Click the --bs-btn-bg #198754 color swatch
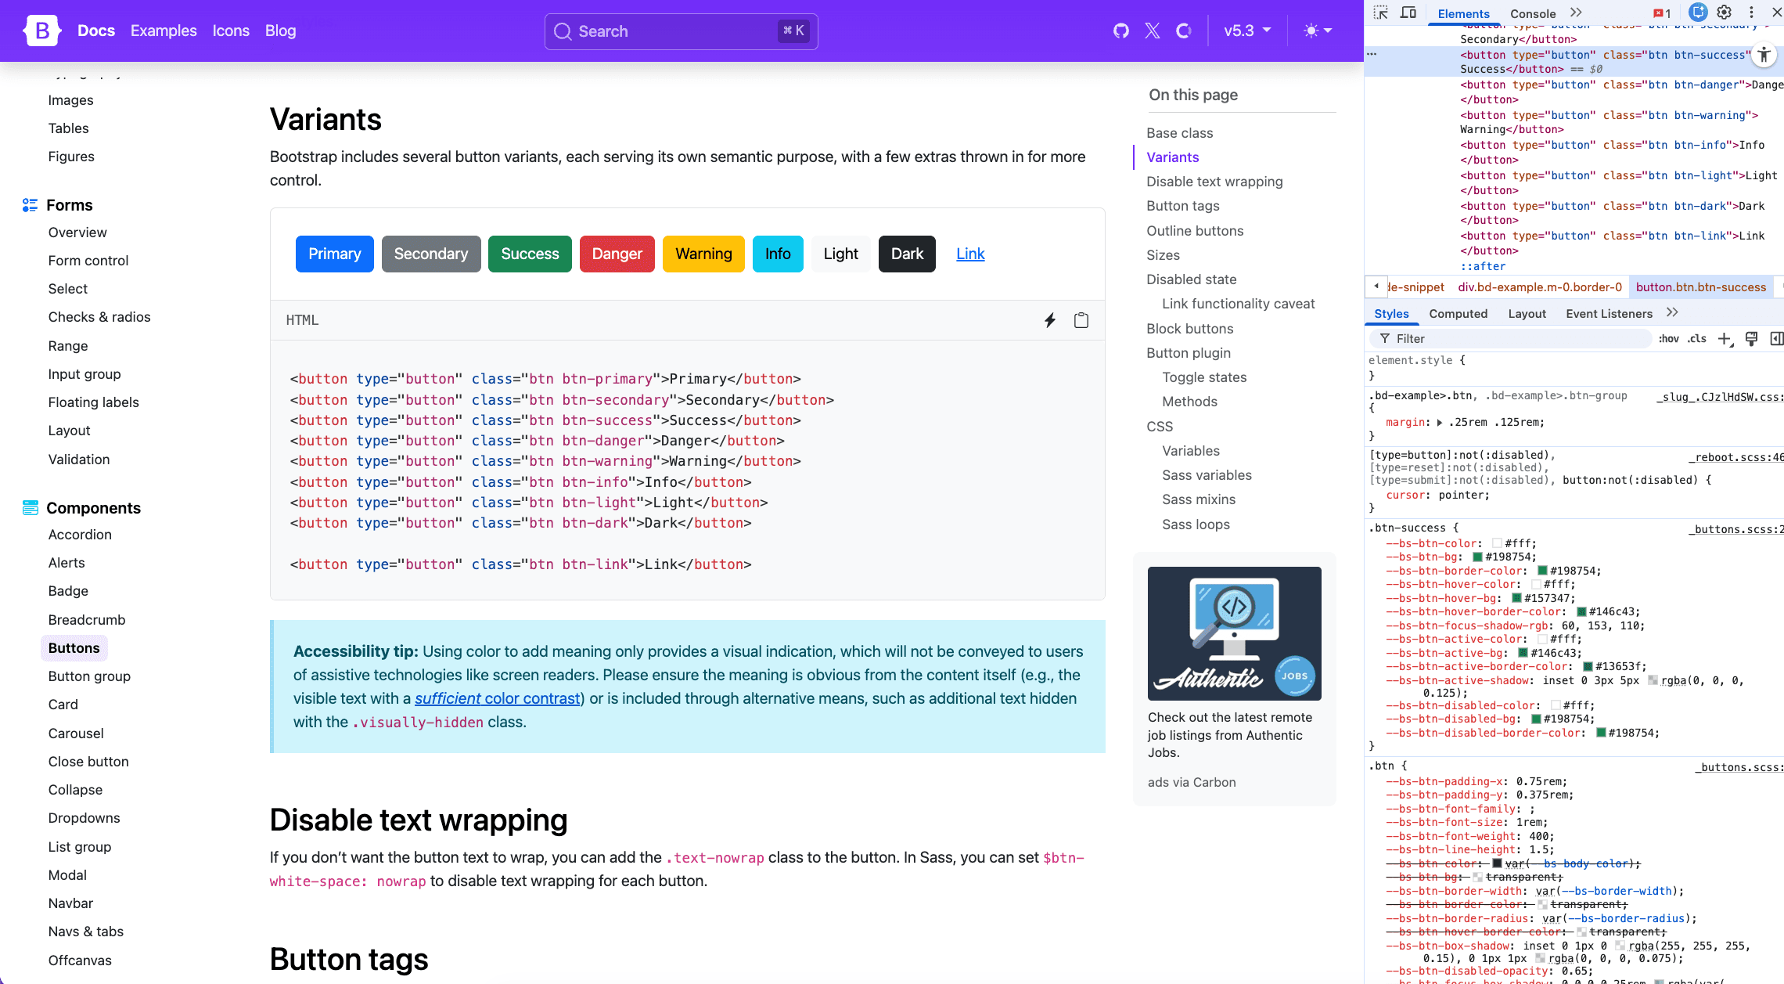The width and height of the screenshot is (1784, 984). [1478, 557]
